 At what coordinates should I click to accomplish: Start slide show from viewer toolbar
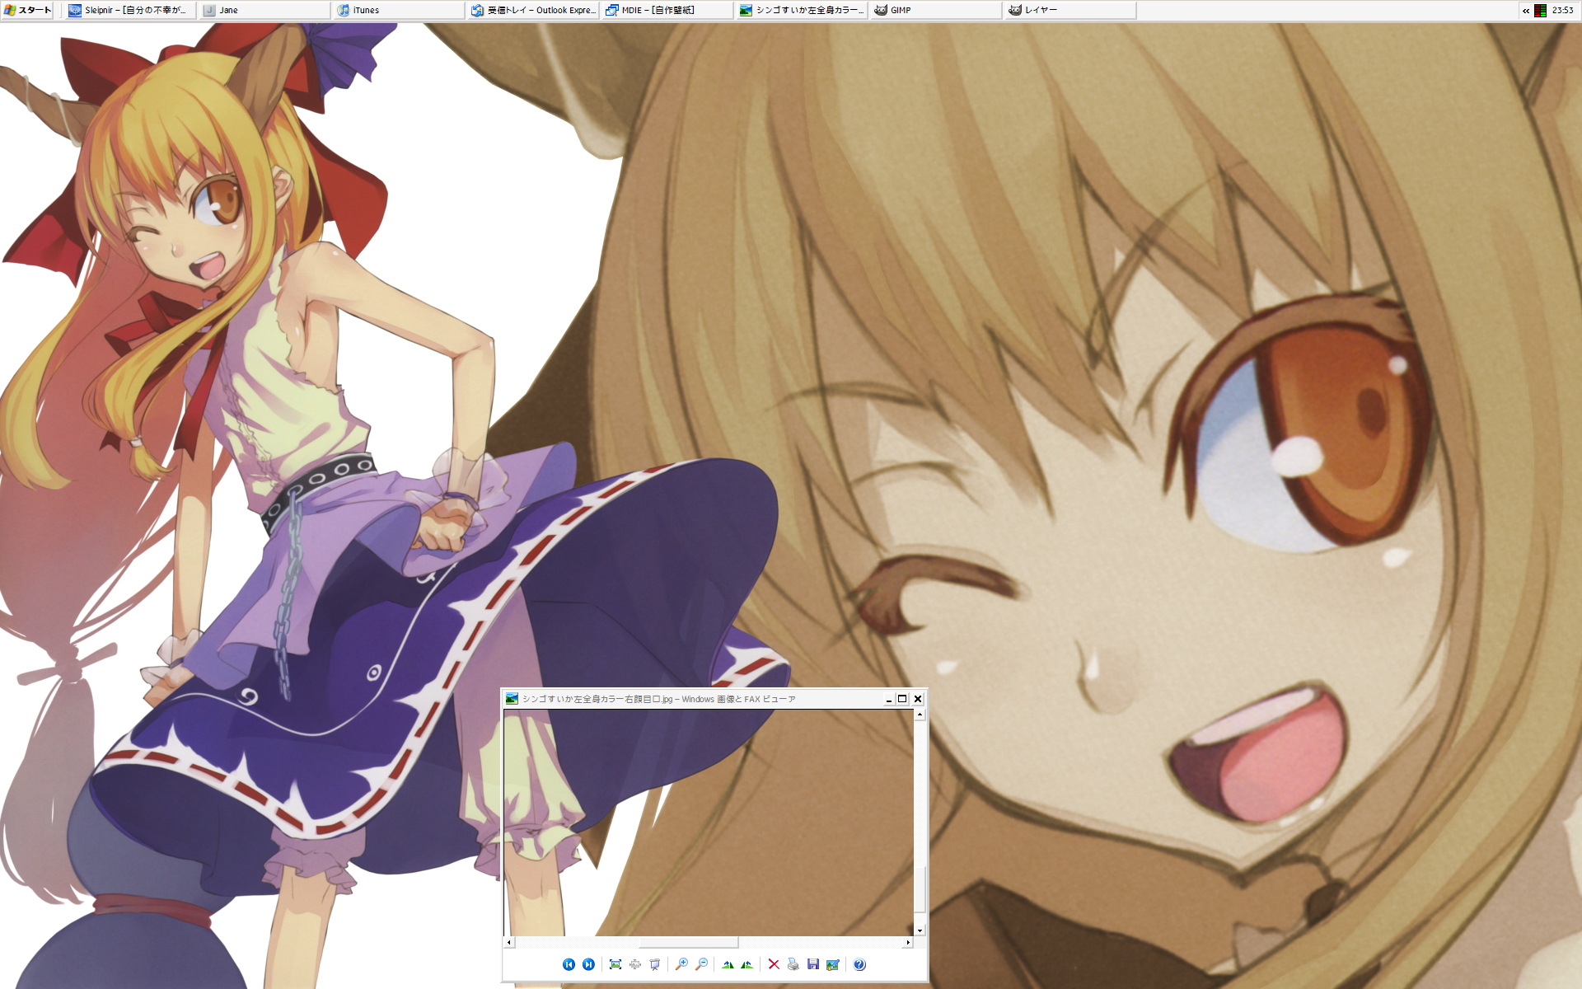click(655, 964)
